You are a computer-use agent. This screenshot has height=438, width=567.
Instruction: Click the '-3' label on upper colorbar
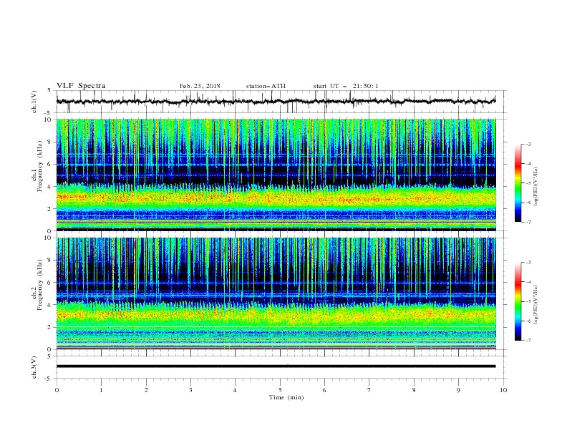(528, 144)
